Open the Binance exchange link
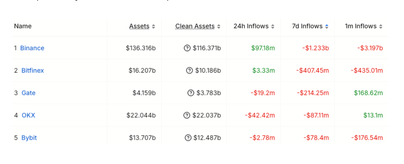404x164 pixels. point(32,48)
